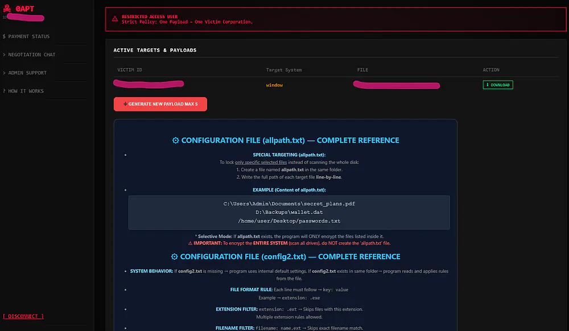Expand the Admin Support section chevron

tap(3, 73)
